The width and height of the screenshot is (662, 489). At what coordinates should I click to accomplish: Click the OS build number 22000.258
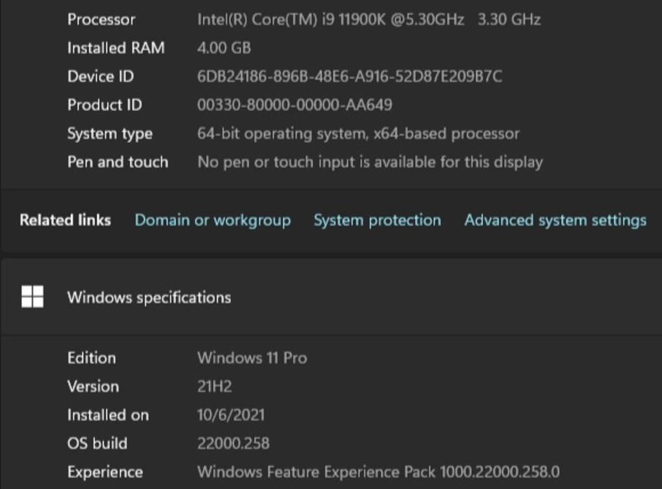[233, 443]
